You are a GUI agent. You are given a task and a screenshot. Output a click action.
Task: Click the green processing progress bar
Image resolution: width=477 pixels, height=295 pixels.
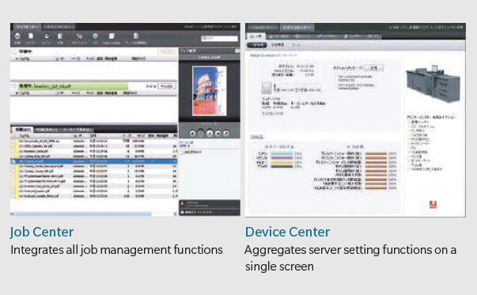[x=73, y=86]
